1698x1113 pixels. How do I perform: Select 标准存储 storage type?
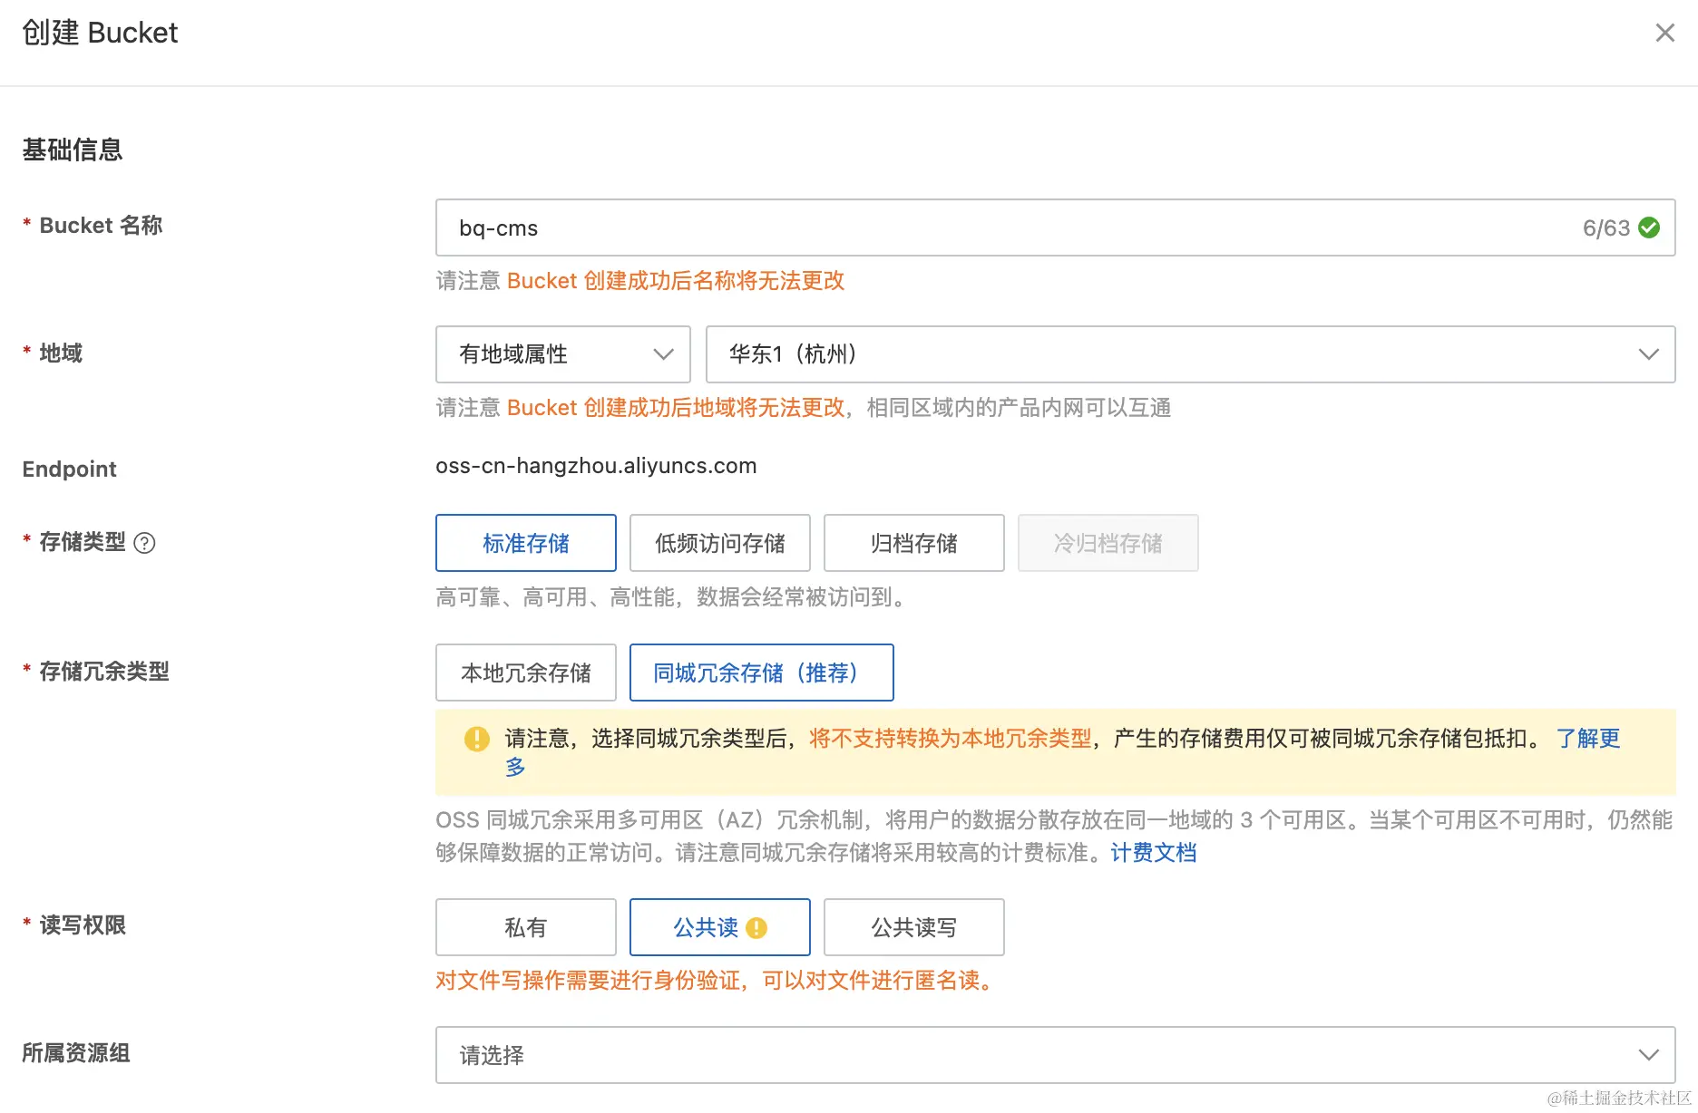coord(526,543)
